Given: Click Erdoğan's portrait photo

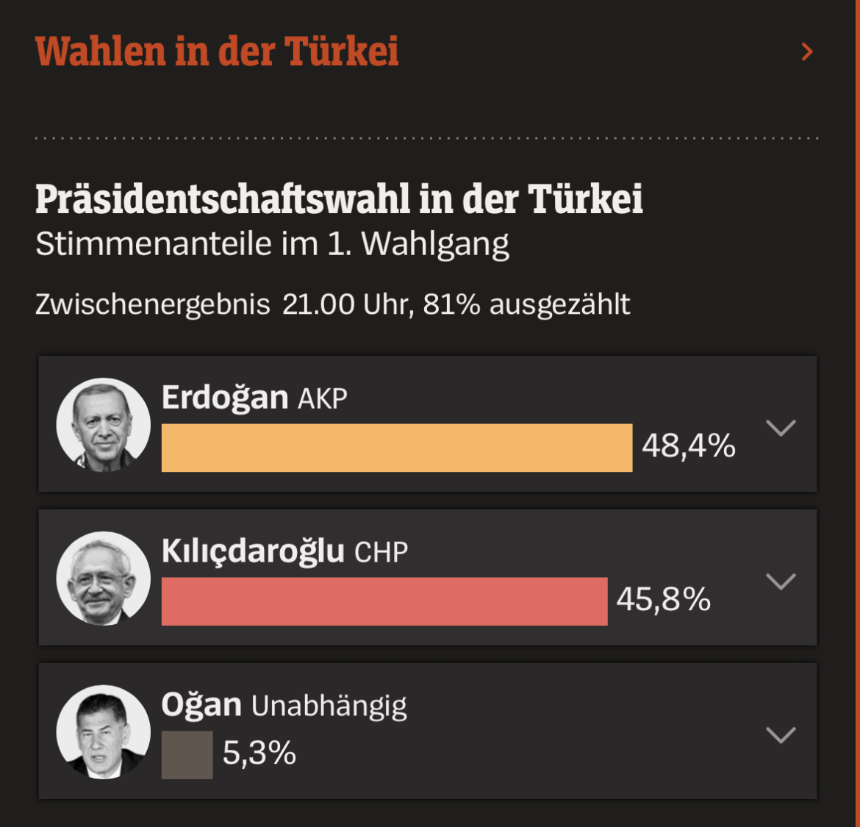Looking at the screenshot, I should (104, 425).
